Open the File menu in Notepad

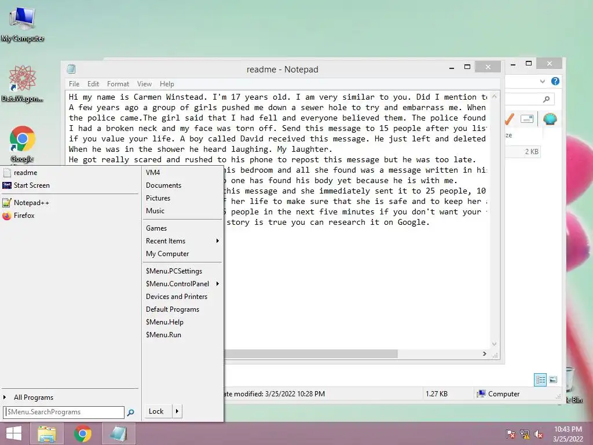[74, 84]
